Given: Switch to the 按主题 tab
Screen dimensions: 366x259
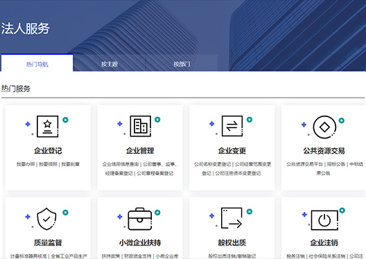Looking at the screenshot, I should [110, 64].
